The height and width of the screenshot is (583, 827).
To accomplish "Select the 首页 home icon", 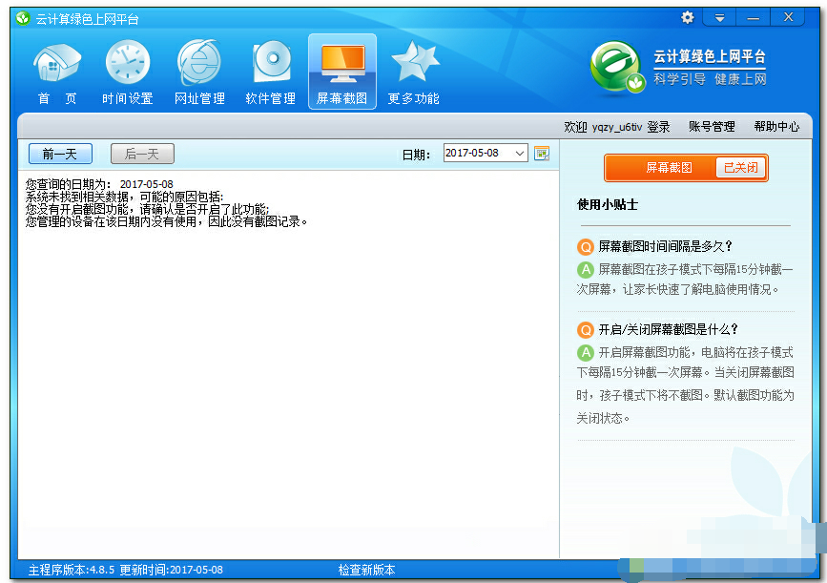I will pos(57,69).
